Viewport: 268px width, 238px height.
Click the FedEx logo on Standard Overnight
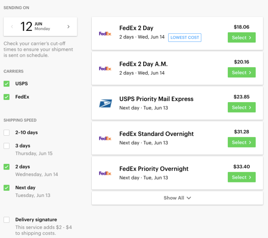(x=105, y=138)
